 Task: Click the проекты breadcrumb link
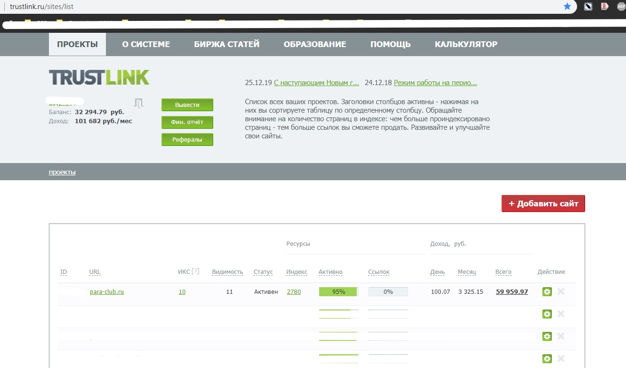62,172
